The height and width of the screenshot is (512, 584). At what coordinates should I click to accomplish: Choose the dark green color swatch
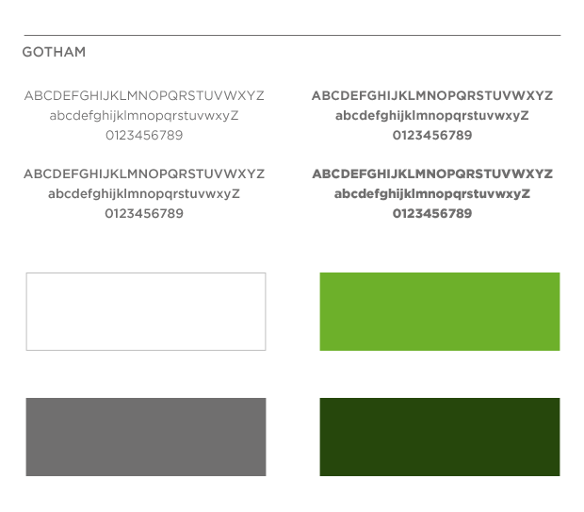click(440, 437)
